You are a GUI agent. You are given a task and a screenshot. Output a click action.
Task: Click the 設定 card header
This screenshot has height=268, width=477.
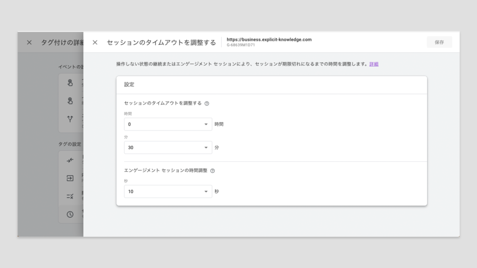point(129,85)
